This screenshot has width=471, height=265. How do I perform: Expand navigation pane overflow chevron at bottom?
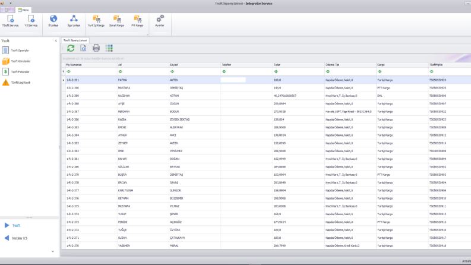[x=53, y=251]
